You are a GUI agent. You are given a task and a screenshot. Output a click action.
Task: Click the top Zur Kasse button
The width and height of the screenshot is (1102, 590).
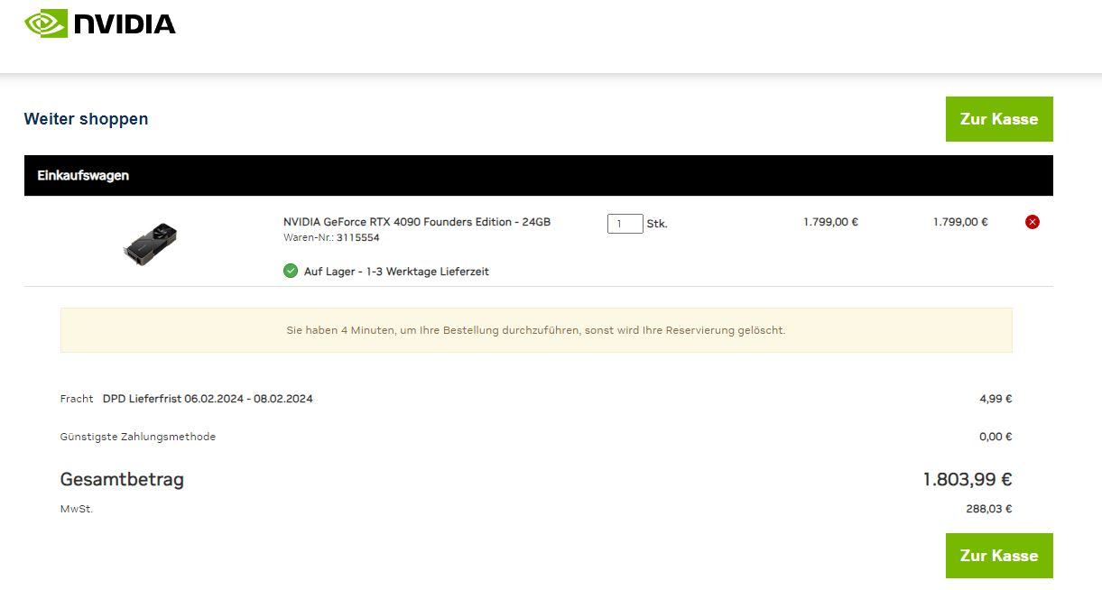coord(999,119)
